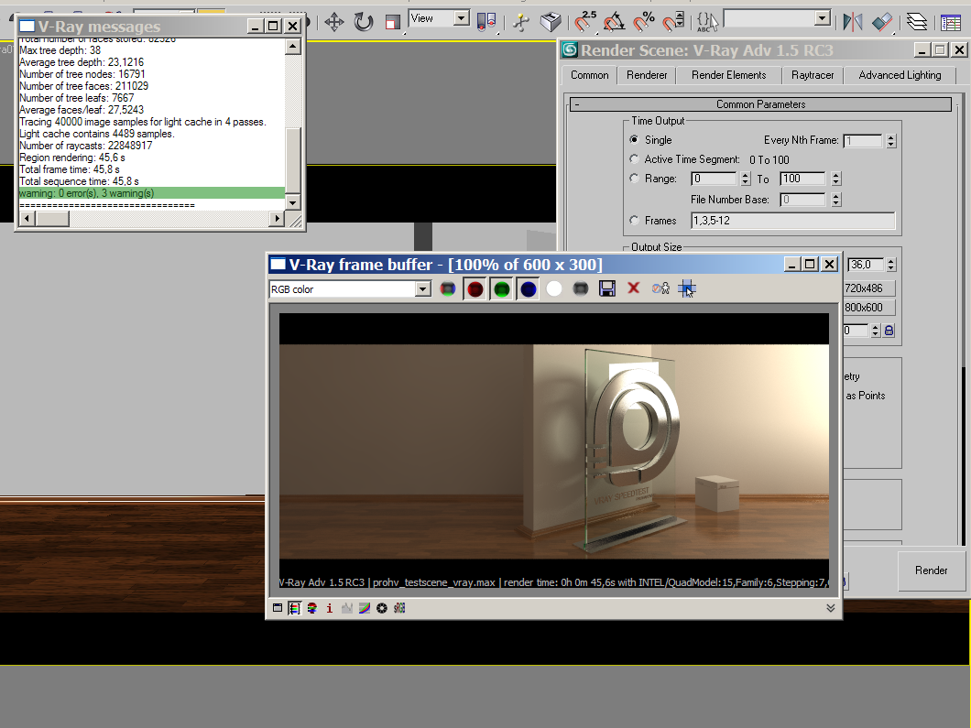Image resolution: width=971 pixels, height=728 pixels.
Task: Expand frame buffer toolbar with double chevron
Action: pos(831,608)
